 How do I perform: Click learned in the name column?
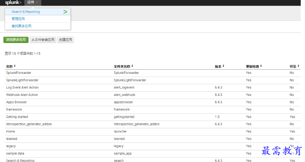point(12,139)
